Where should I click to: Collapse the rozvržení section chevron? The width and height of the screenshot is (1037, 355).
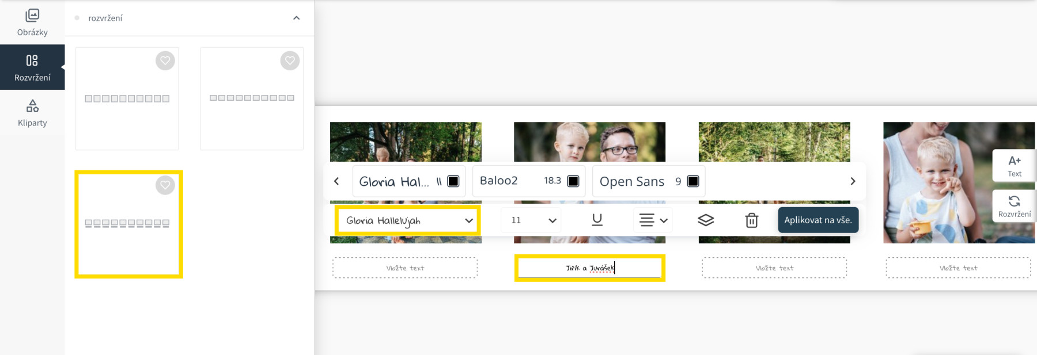297,18
